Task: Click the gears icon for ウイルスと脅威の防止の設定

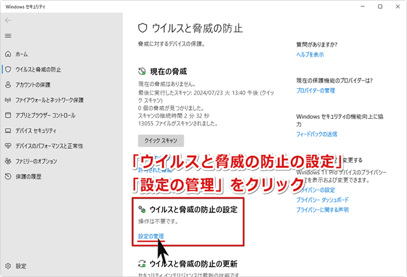Action: [x=142, y=209]
